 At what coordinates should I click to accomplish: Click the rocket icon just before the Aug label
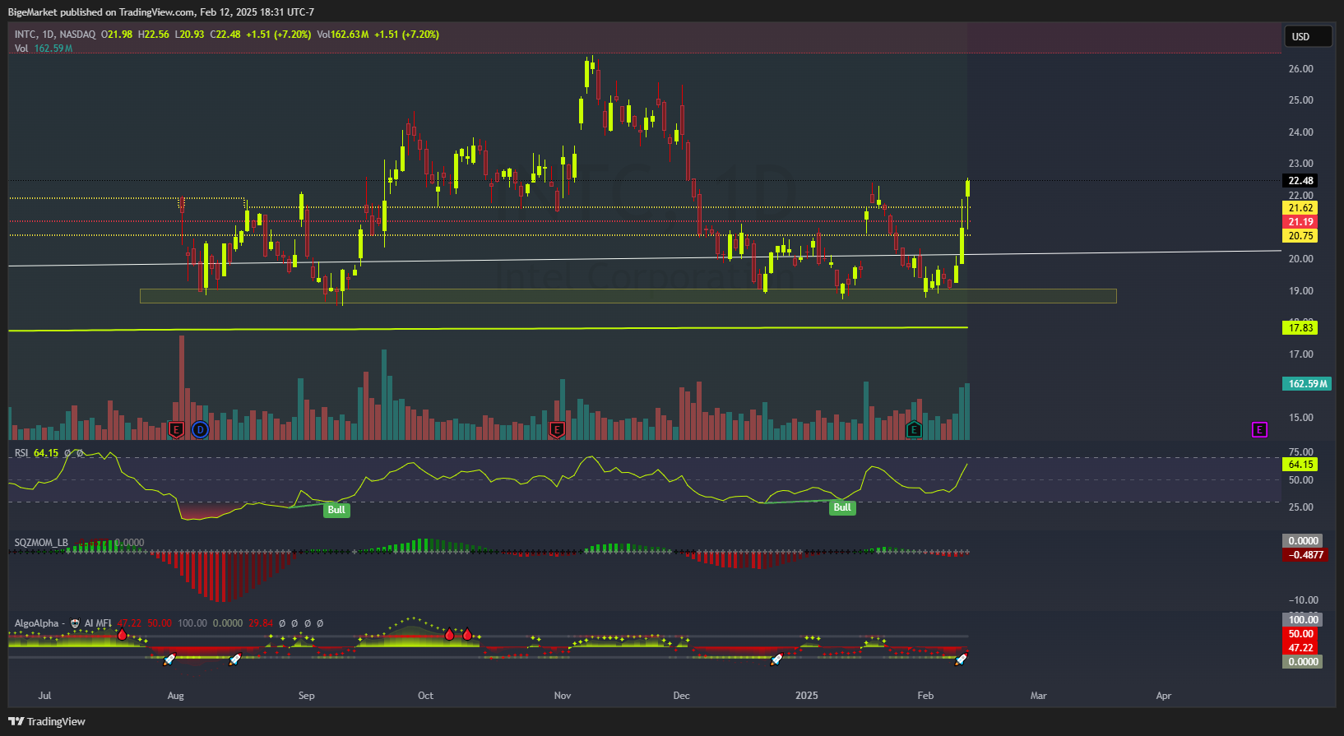[169, 659]
